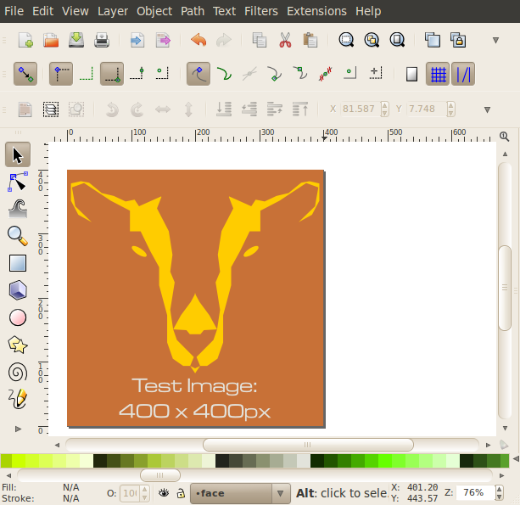
Task: Select the Selector arrow tool
Action: tap(18, 154)
